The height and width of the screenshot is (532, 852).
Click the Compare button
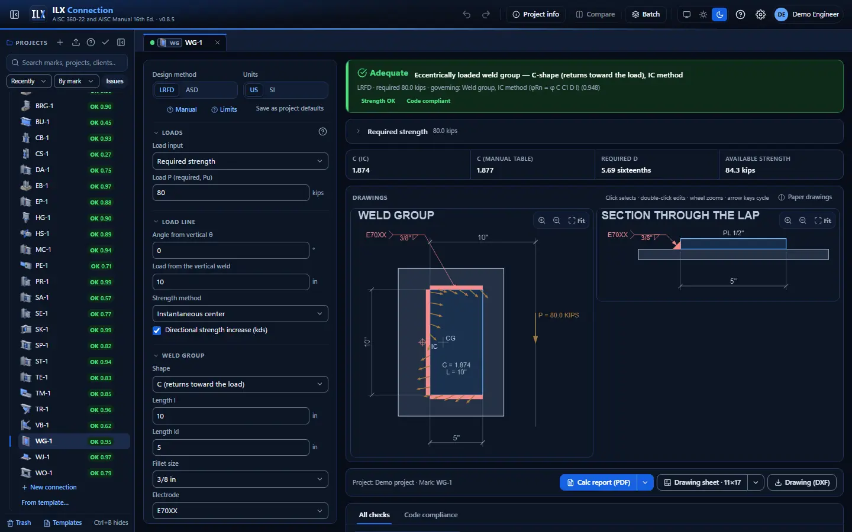595,14
